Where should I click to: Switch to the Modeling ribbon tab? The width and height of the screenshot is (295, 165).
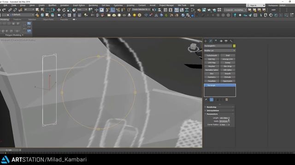(5, 19)
